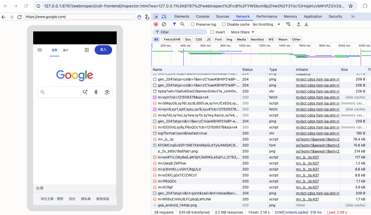Image resolution: width=371 pixels, height=215 pixels.
Task: Select the touch input mode icon
Action: [x=147, y=17]
